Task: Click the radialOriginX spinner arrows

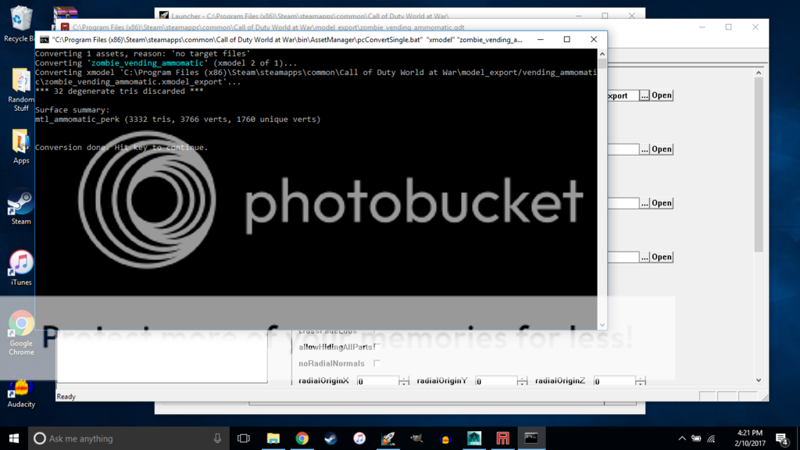Action: pos(404,380)
